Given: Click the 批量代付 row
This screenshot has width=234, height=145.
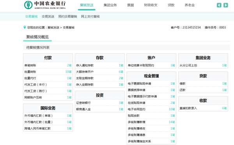Looking at the screenshot, I should 48,78.
